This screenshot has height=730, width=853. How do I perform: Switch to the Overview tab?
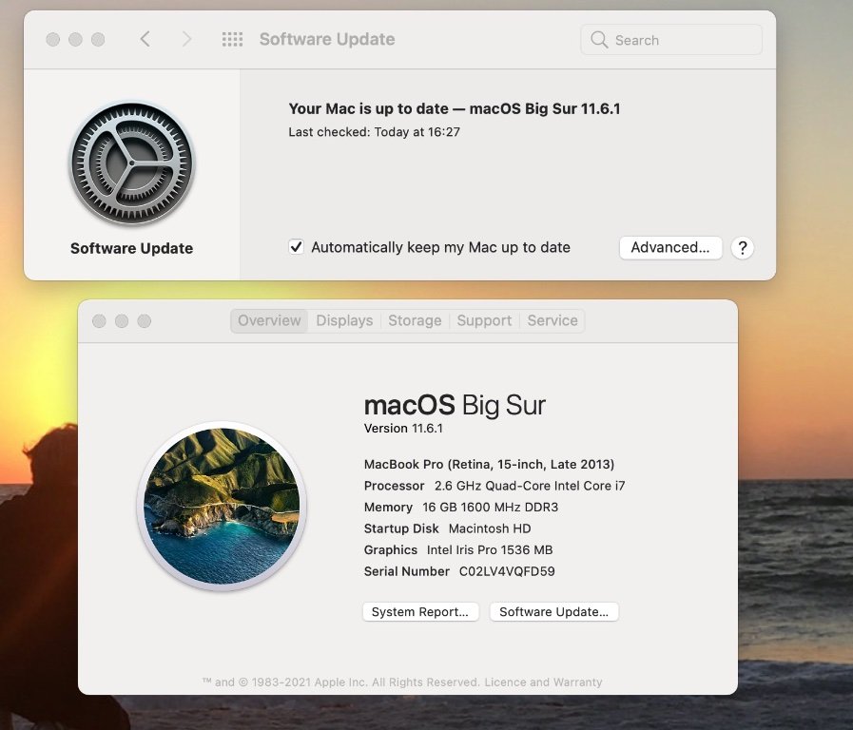(269, 321)
